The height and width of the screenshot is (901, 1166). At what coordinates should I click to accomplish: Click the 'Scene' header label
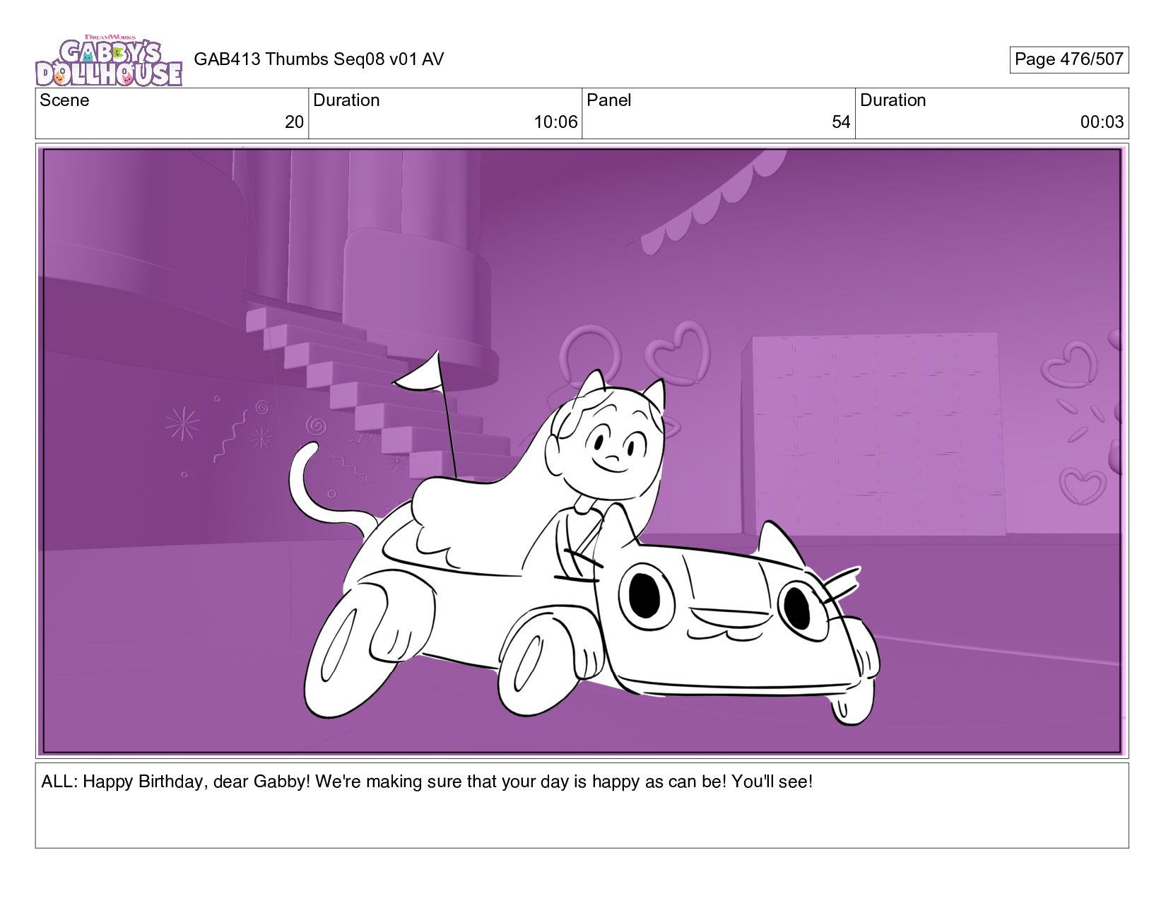(64, 100)
